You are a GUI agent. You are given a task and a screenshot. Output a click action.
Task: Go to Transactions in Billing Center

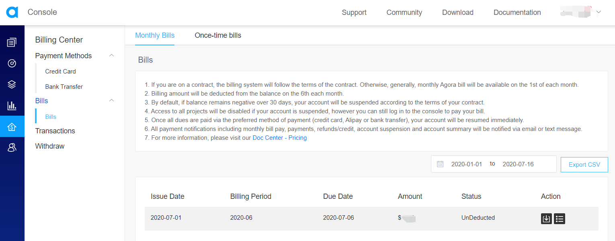[55, 131]
